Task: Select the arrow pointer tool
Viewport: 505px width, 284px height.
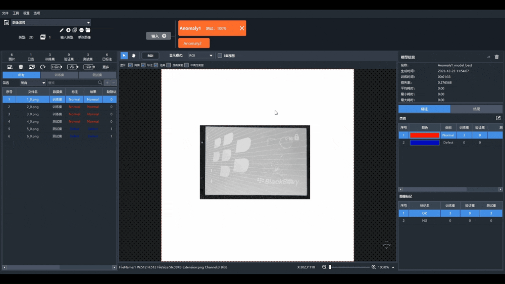Action: (124, 56)
